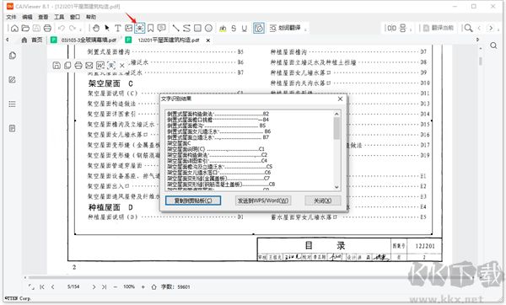506x305 pixels.
Task: Click the search magnifier in top toolbar
Action: [468, 29]
